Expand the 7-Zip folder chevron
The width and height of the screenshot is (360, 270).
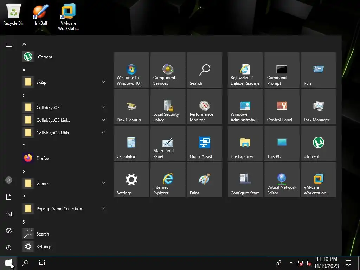coord(103,82)
